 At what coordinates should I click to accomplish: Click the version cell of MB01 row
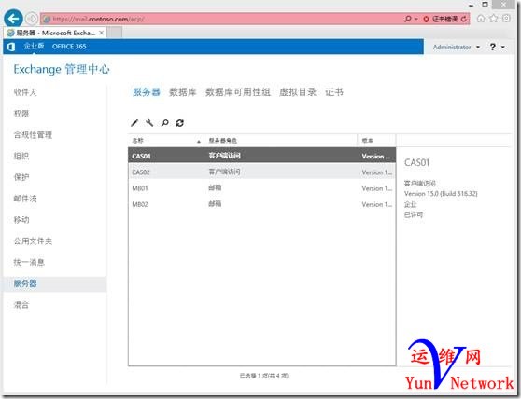point(377,188)
